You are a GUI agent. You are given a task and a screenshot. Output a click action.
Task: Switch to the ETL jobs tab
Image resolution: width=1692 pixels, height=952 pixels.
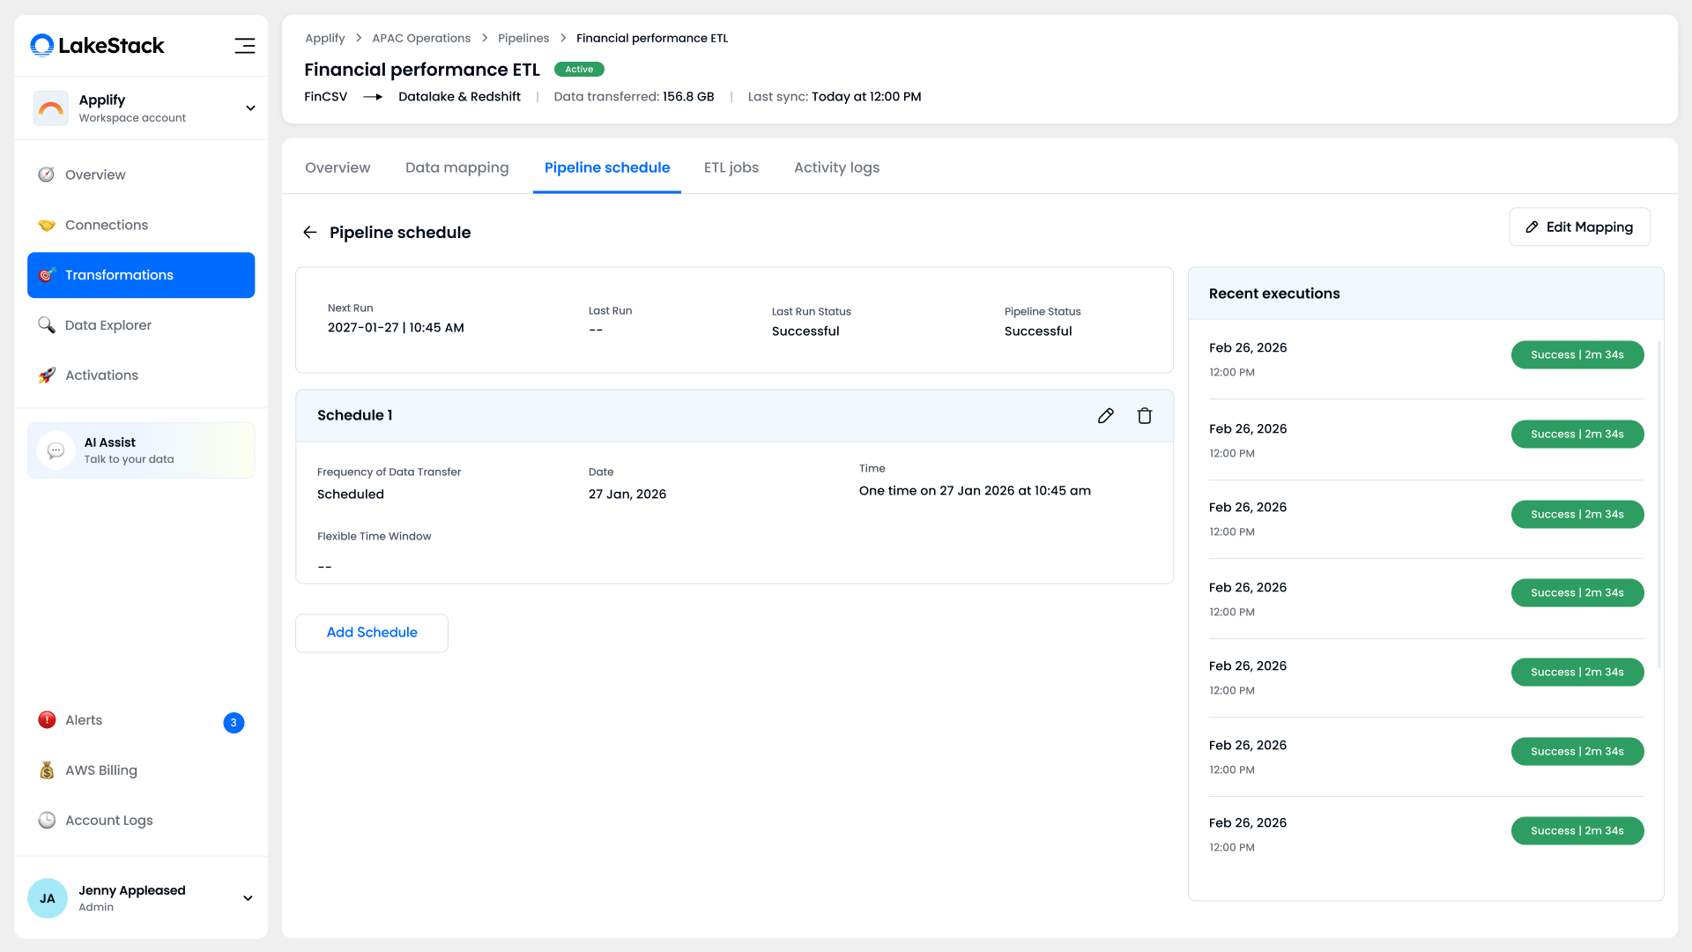coord(731,167)
